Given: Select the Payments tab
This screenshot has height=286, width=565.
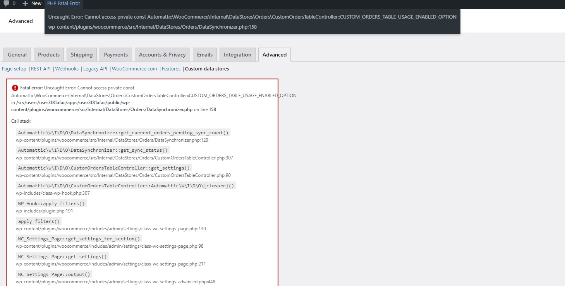Looking at the screenshot, I should point(115,55).
